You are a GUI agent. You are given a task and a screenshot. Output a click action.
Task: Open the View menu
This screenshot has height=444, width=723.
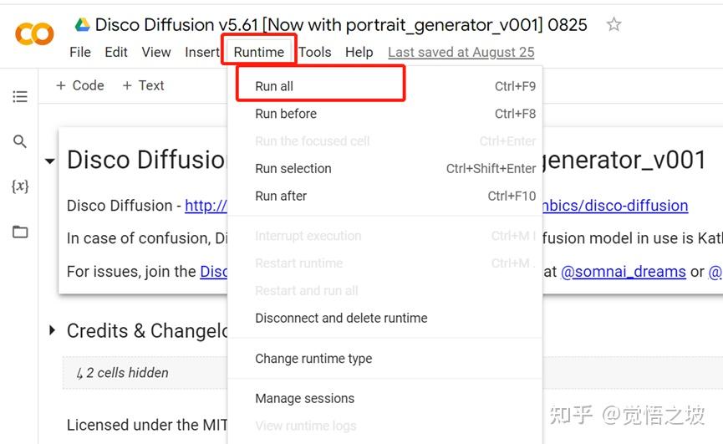tap(156, 52)
